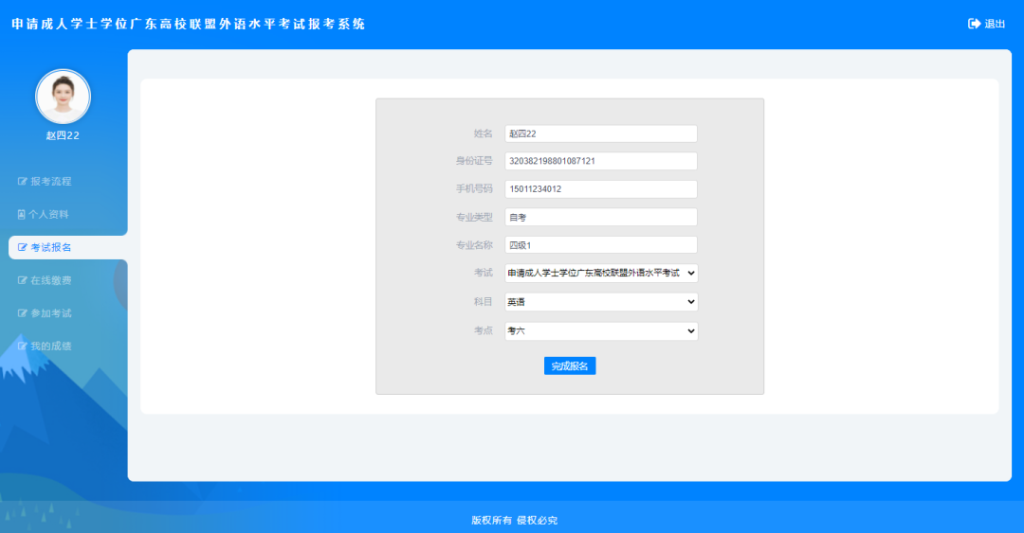Expand the 科目 subject dropdown
1024x533 pixels.
[x=601, y=302]
